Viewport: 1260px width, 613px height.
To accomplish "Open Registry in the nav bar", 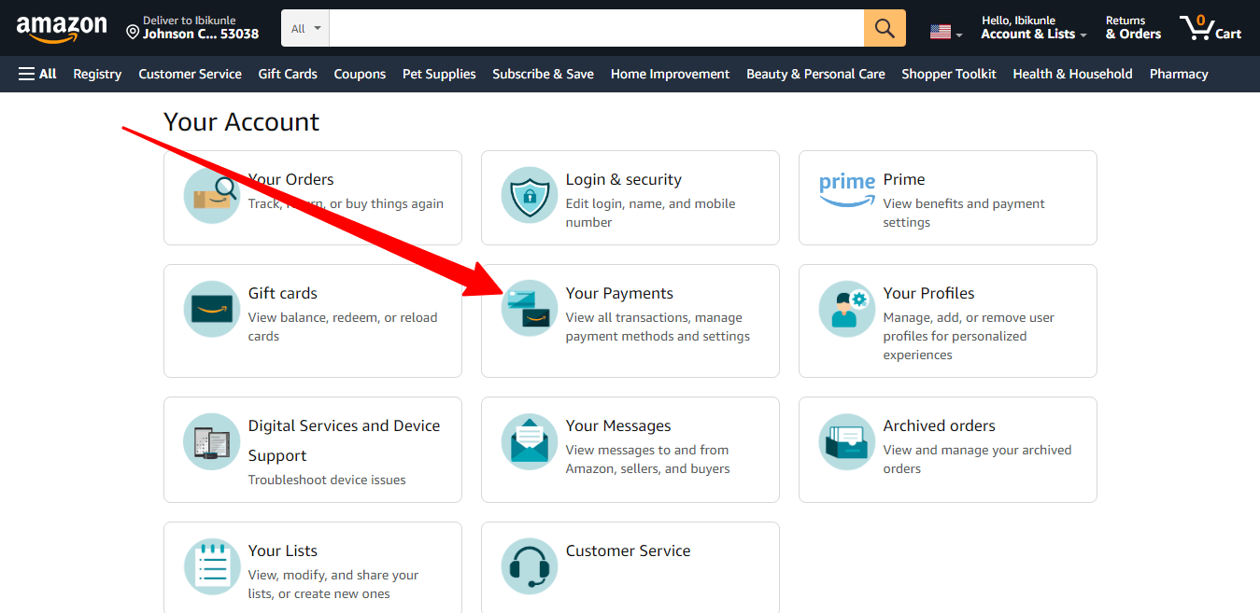I will click(x=97, y=74).
